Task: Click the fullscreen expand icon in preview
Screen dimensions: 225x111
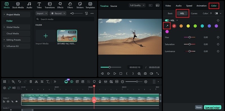Action: pyautogui.click(x=157, y=74)
